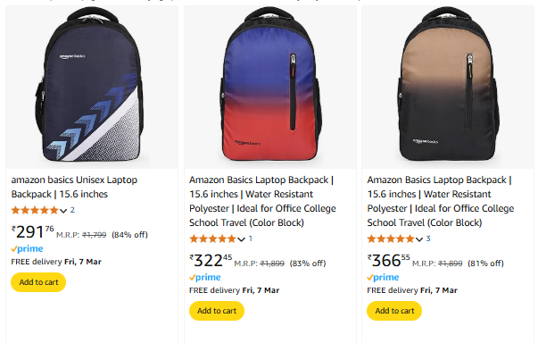The width and height of the screenshot is (538, 343).
Task: Click star rating of ₹366 backpack
Action: click(391, 238)
